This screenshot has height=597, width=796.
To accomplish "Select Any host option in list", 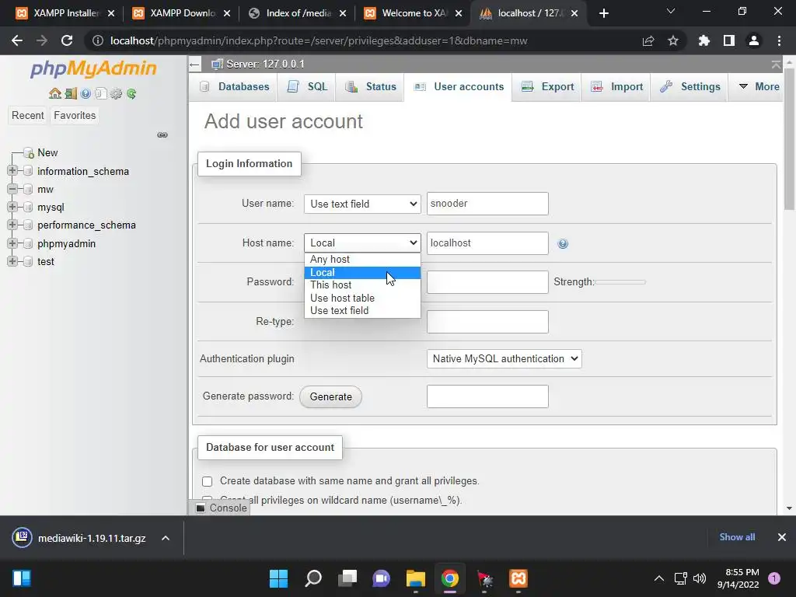I will tap(362, 260).
